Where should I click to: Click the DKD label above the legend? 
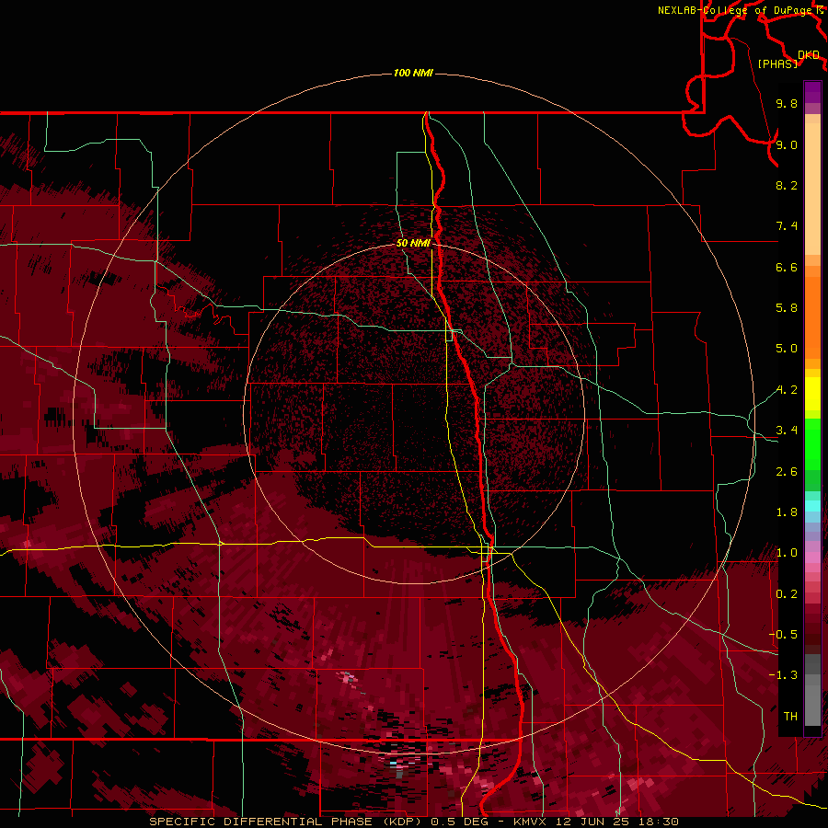point(808,54)
